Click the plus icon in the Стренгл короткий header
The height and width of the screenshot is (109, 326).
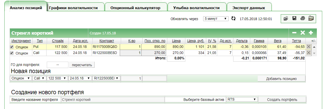(311, 33)
